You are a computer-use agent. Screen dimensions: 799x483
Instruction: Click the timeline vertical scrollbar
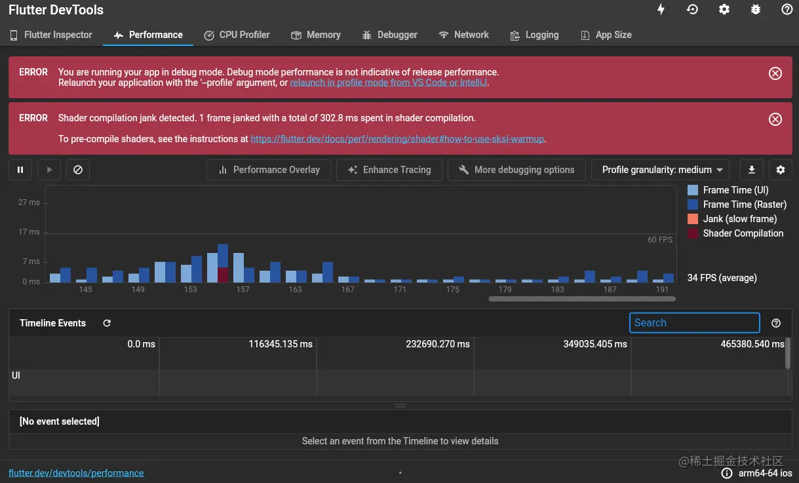tap(787, 354)
